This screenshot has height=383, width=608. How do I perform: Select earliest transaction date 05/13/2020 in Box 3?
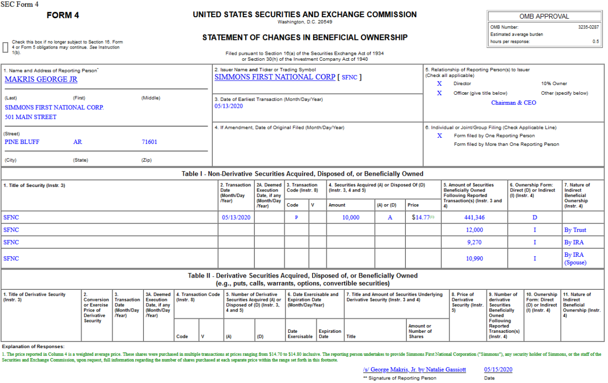click(x=229, y=106)
